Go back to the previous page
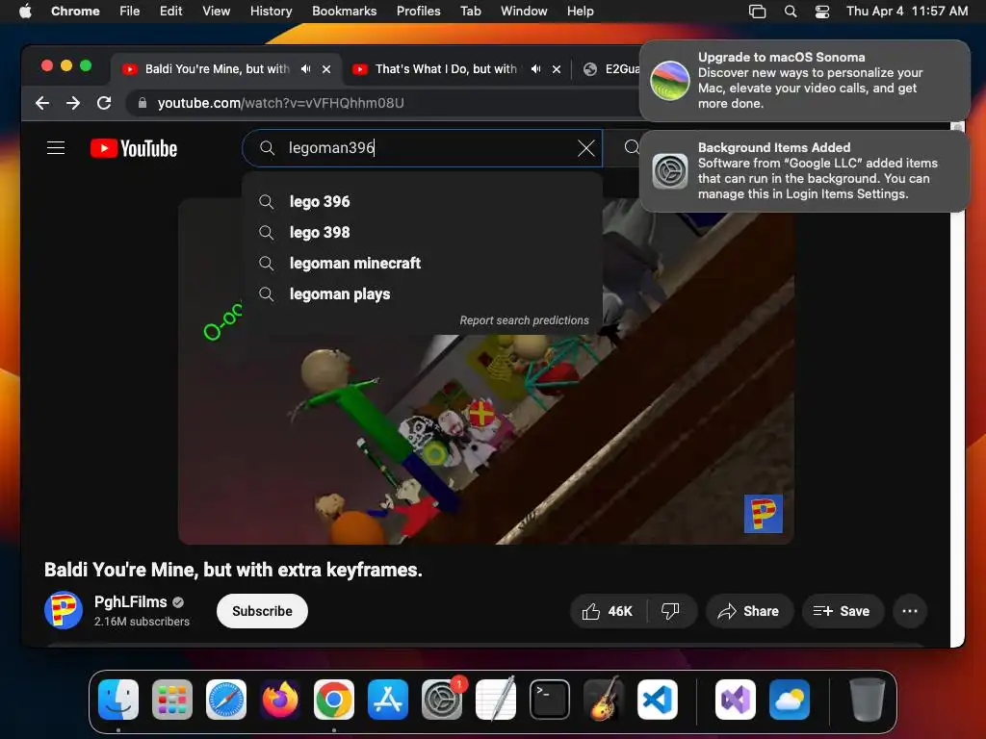The image size is (986, 739). point(42,103)
